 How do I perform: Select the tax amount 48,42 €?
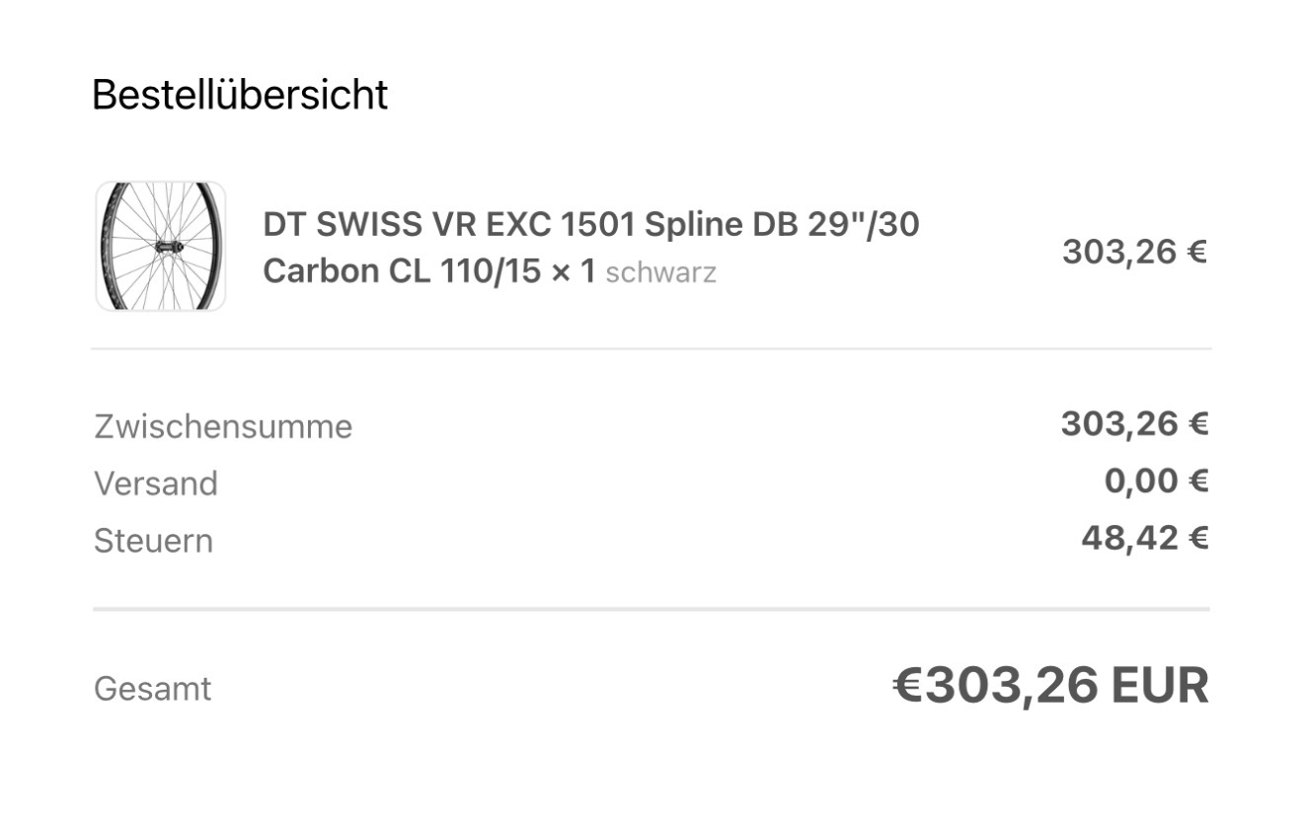coord(1144,539)
